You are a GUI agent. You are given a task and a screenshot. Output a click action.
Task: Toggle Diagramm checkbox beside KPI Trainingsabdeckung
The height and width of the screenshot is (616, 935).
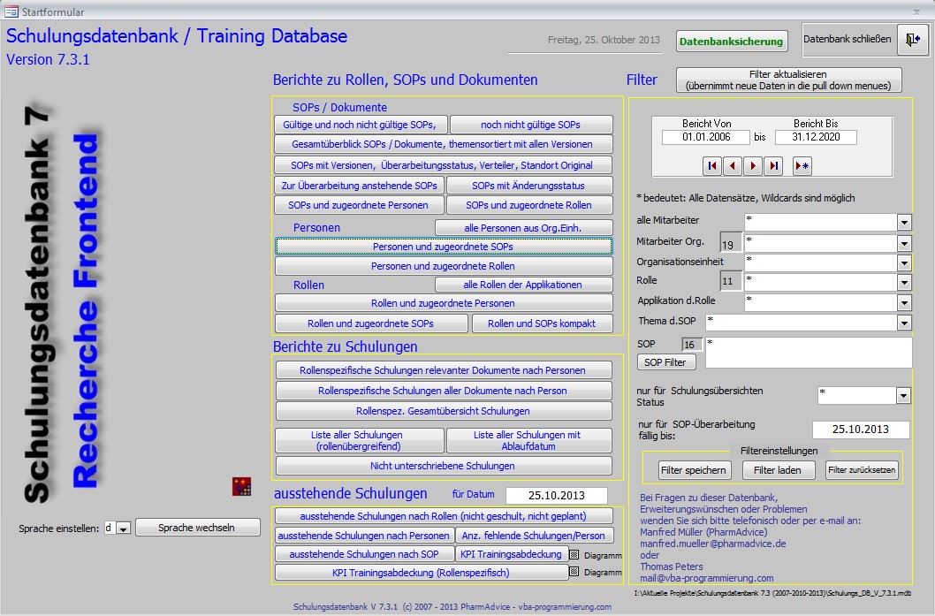click(574, 555)
